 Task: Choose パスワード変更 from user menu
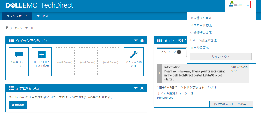click(x=201, y=25)
